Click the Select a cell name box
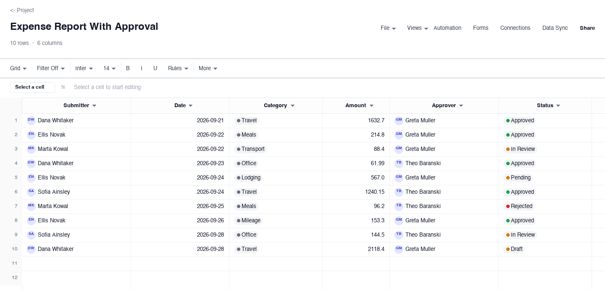This screenshot has width=605, height=290. coord(32,87)
